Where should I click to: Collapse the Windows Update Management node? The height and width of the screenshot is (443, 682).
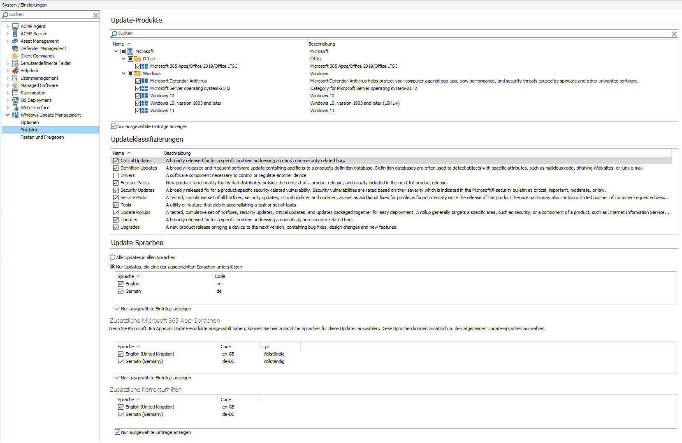[7, 115]
